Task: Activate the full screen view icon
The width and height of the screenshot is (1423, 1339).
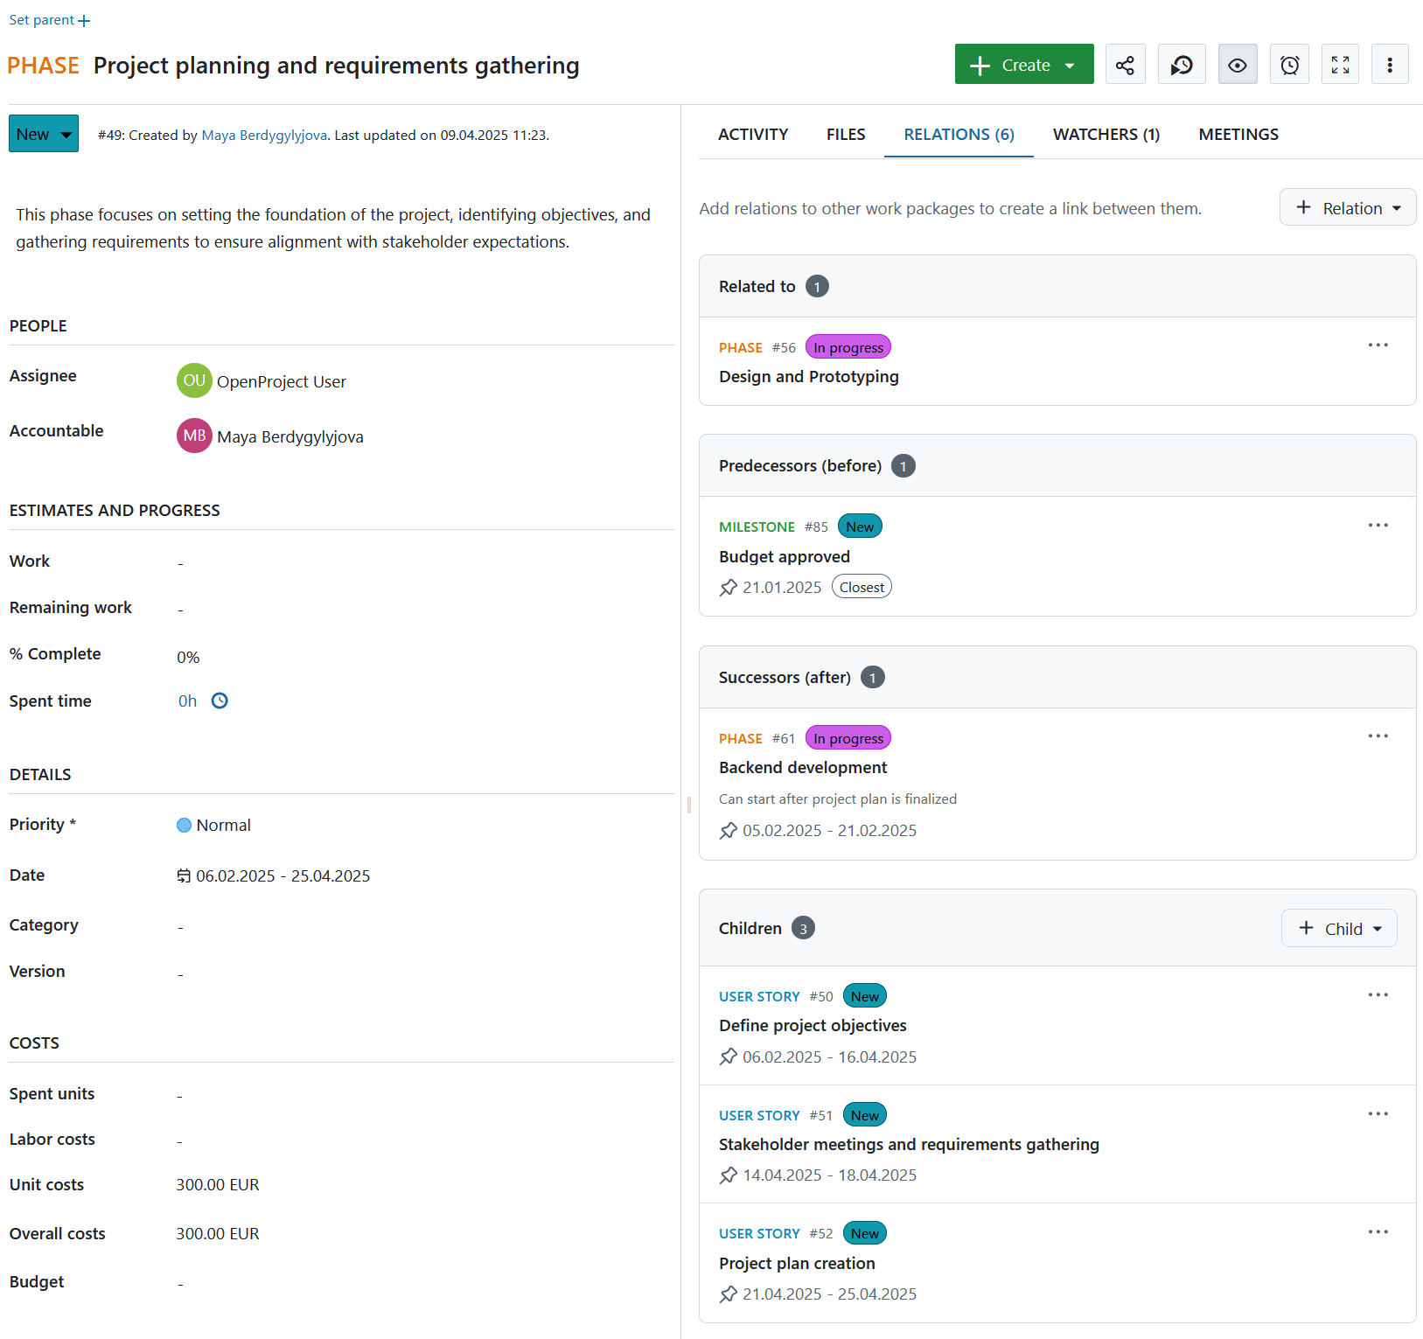Action: 1340,64
